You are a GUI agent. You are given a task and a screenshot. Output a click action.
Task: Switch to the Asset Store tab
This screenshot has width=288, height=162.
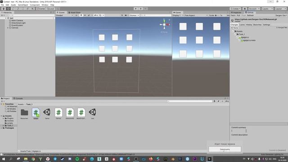pyautogui.click(x=74, y=13)
